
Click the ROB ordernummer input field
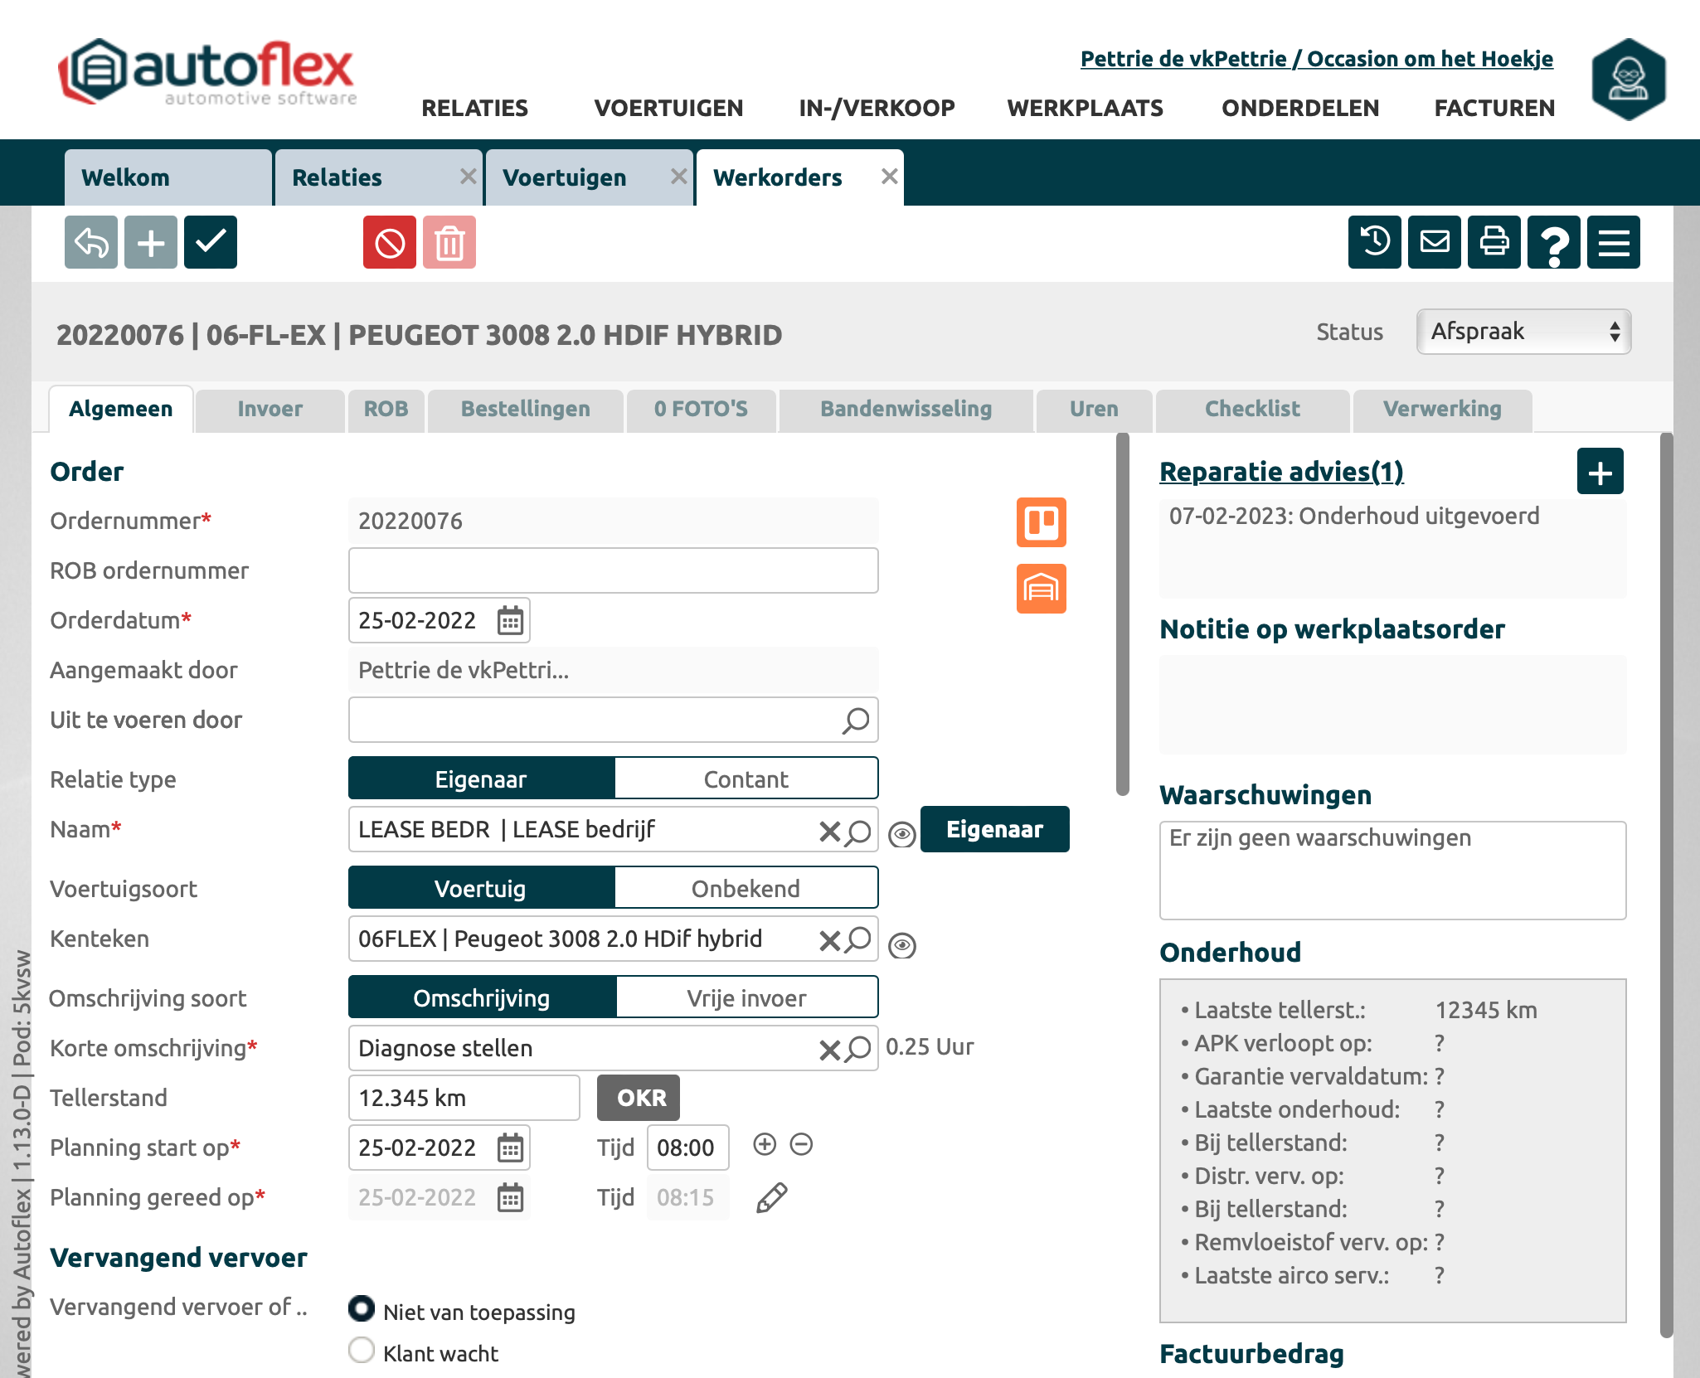(613, 570)
